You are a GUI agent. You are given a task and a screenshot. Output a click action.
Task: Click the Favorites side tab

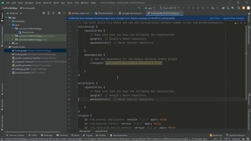point(2,105)
